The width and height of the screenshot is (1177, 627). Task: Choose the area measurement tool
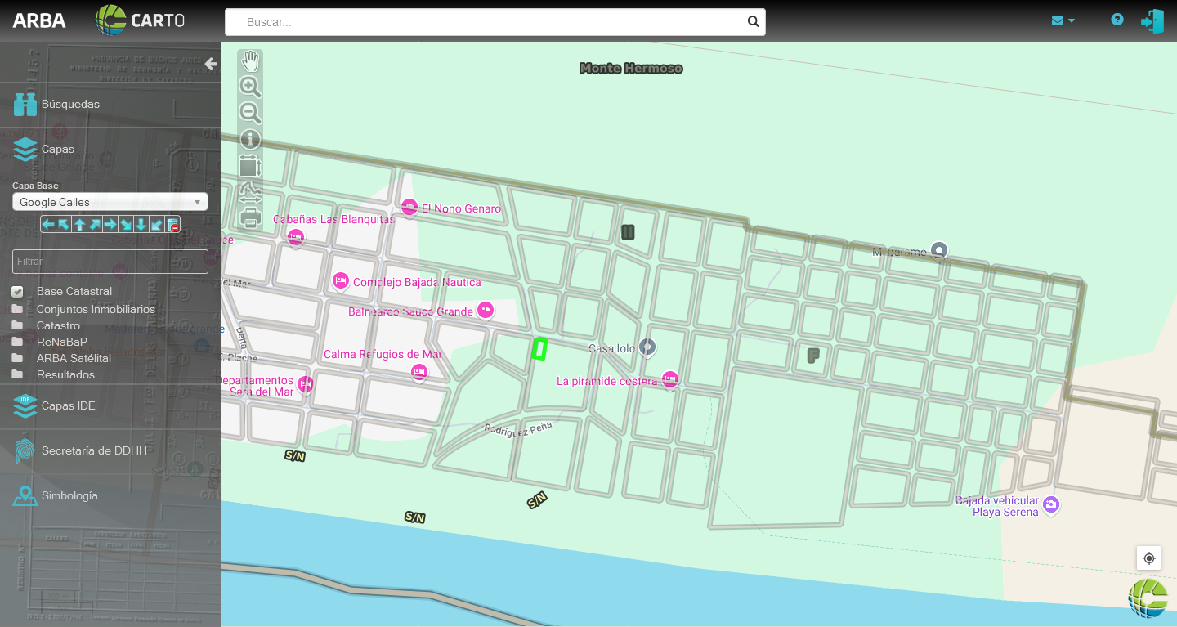pos(250,166)
